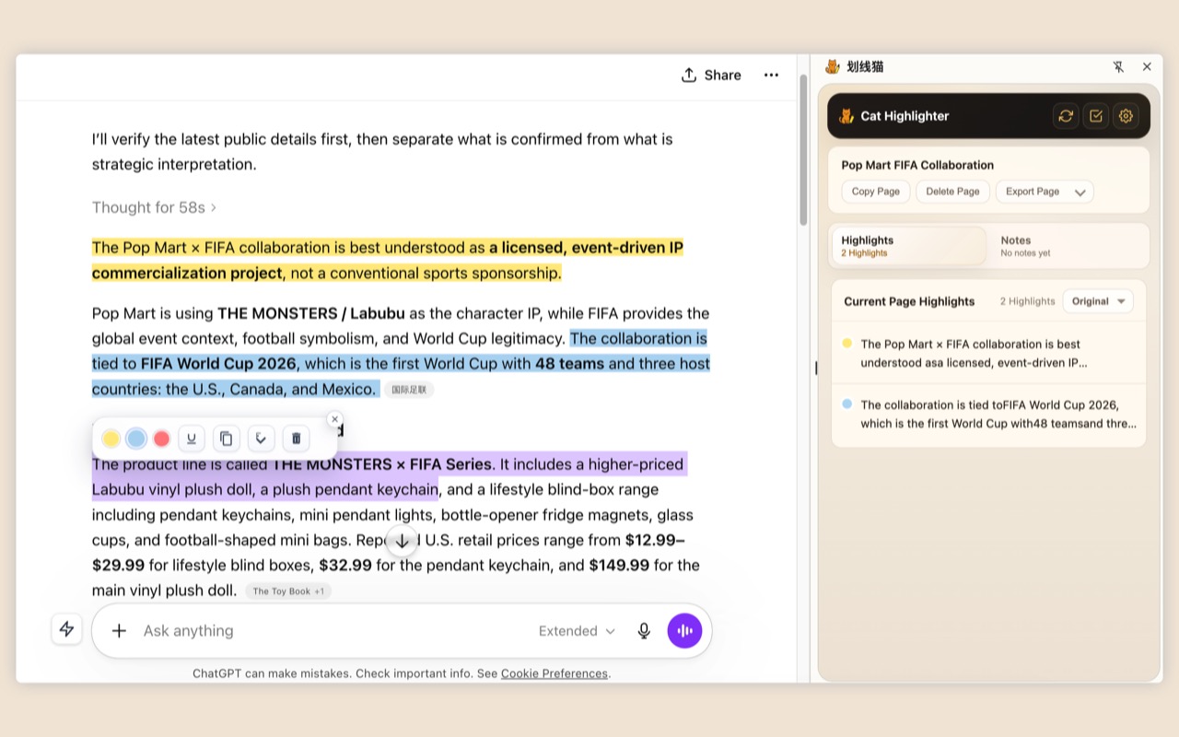Click the Delete Page button
This screenshot has height=737, width=1179.
pyautogui.click(x=953, y=192)
